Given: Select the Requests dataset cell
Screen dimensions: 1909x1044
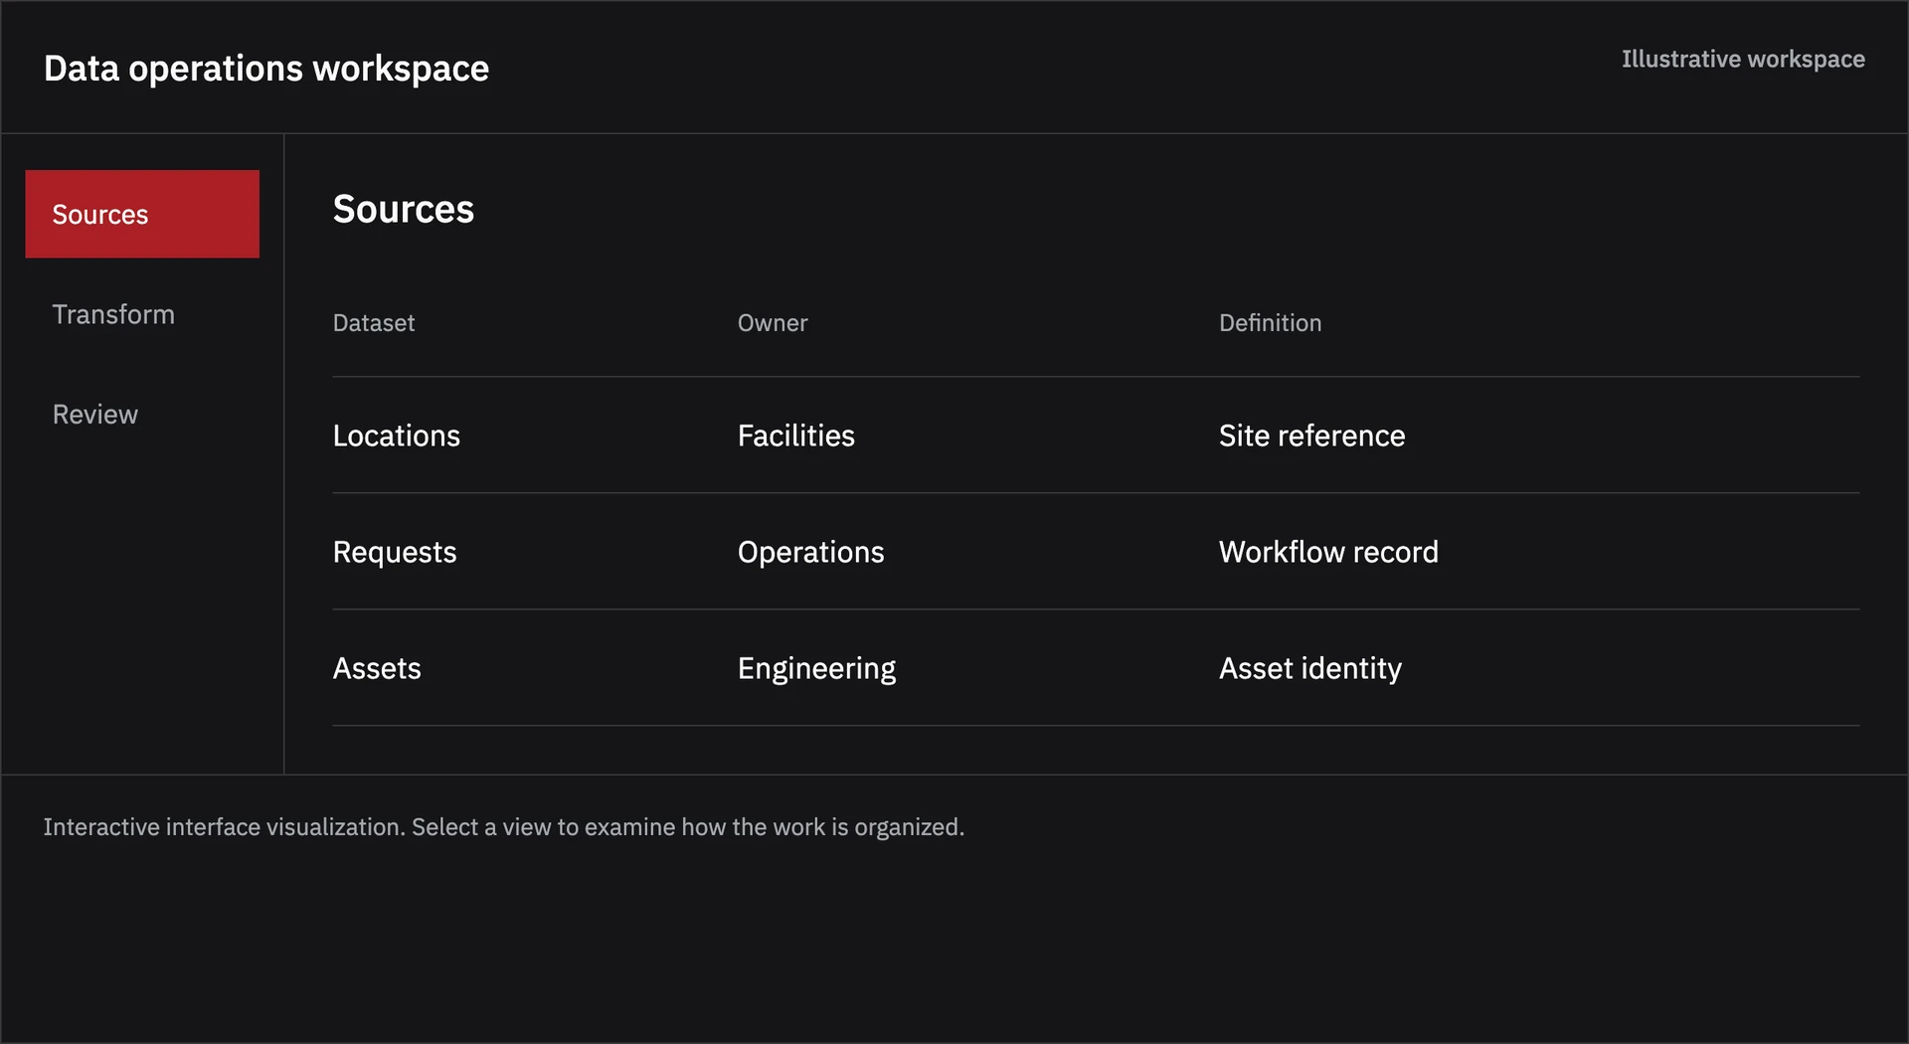Looking at the screenshot, I should pyautogui.click(x=395, y=552).
